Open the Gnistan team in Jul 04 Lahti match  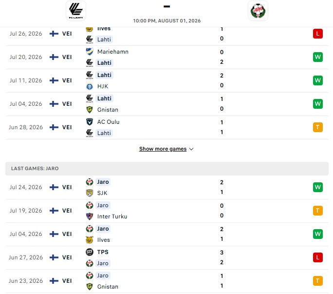click(x=108, y=110)
